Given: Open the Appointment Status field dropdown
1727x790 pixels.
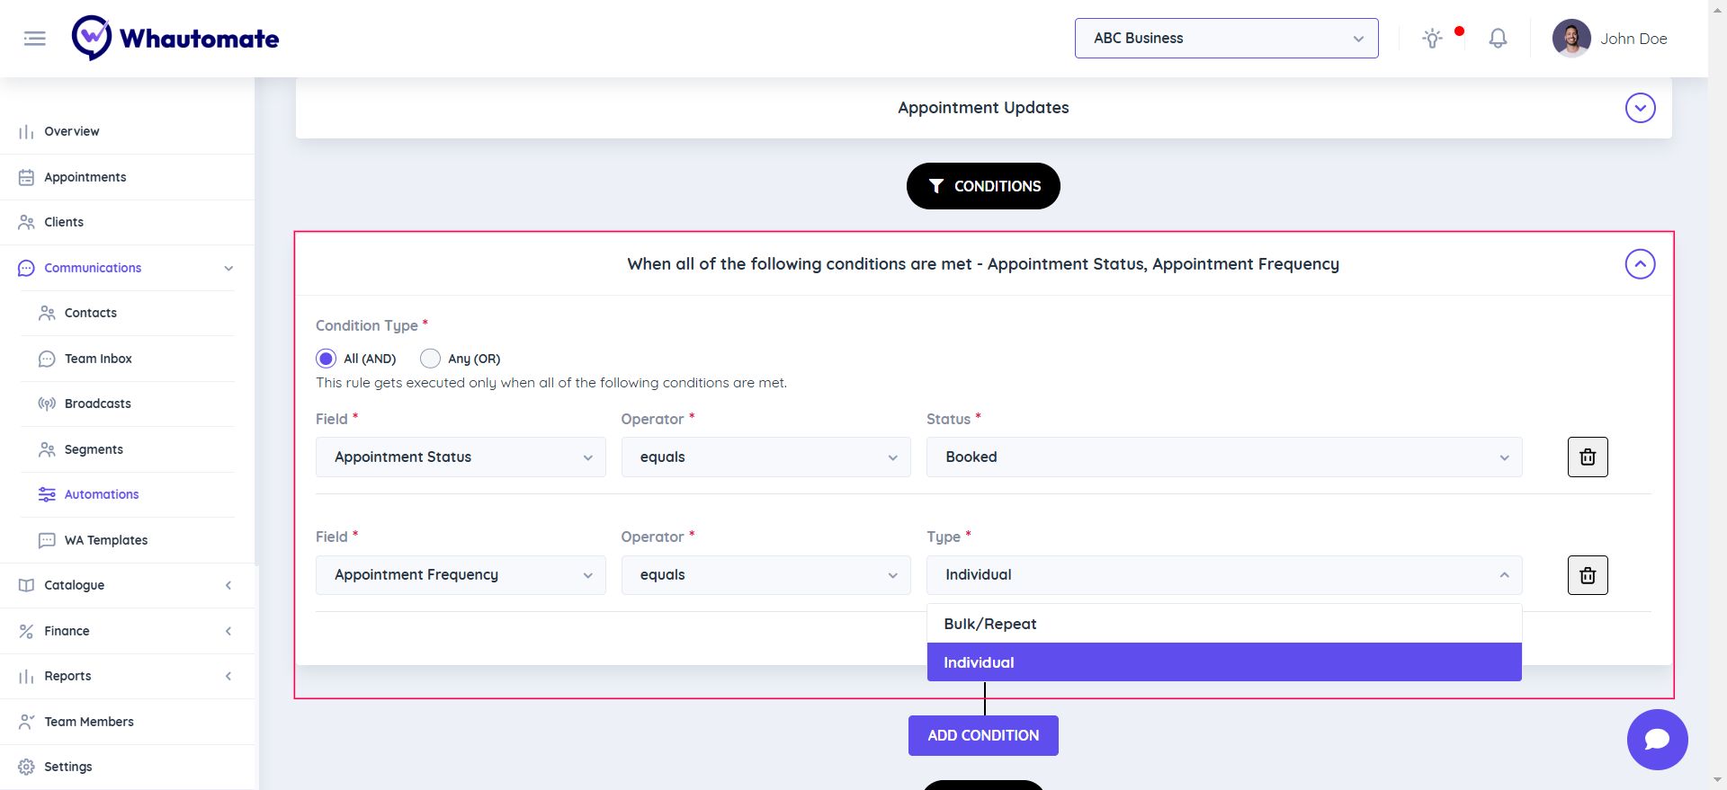Looking at the screenshot, I should pyautogui.click(x=461, y=457).
